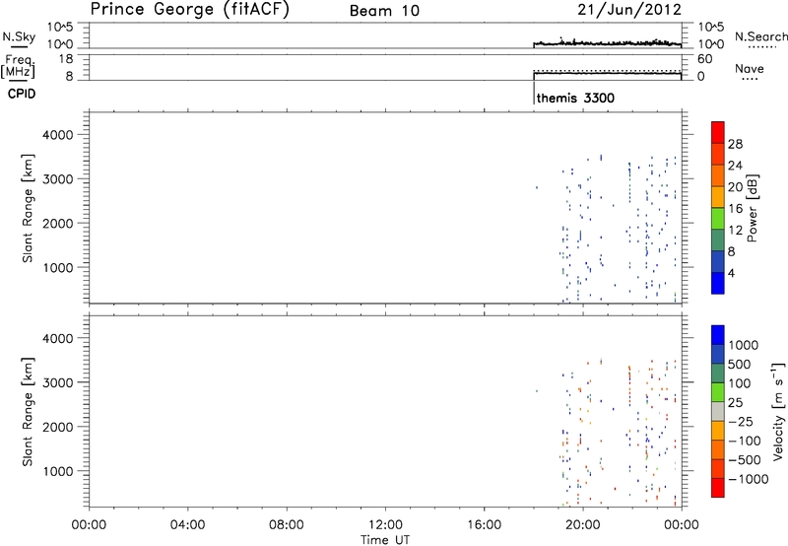Click the "28" Power colorbar label
Screen dimensions: 788x546
click(735, 144)
